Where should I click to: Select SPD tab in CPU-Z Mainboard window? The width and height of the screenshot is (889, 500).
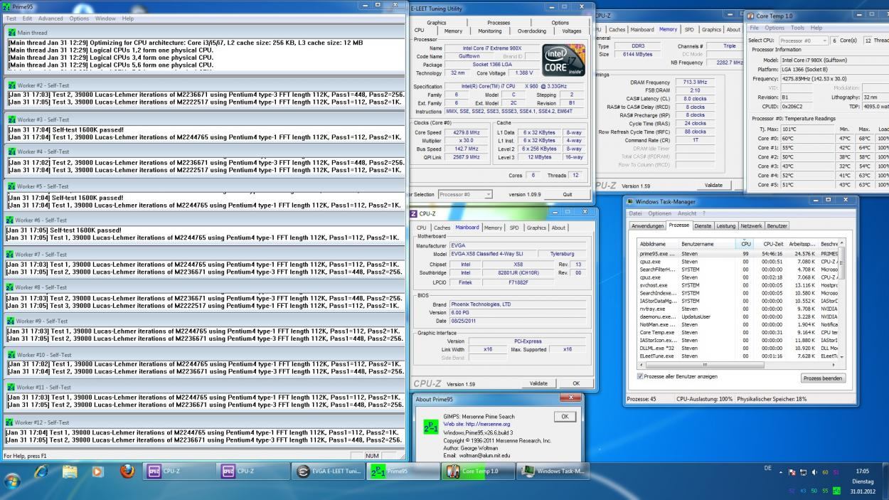[514, 228]
